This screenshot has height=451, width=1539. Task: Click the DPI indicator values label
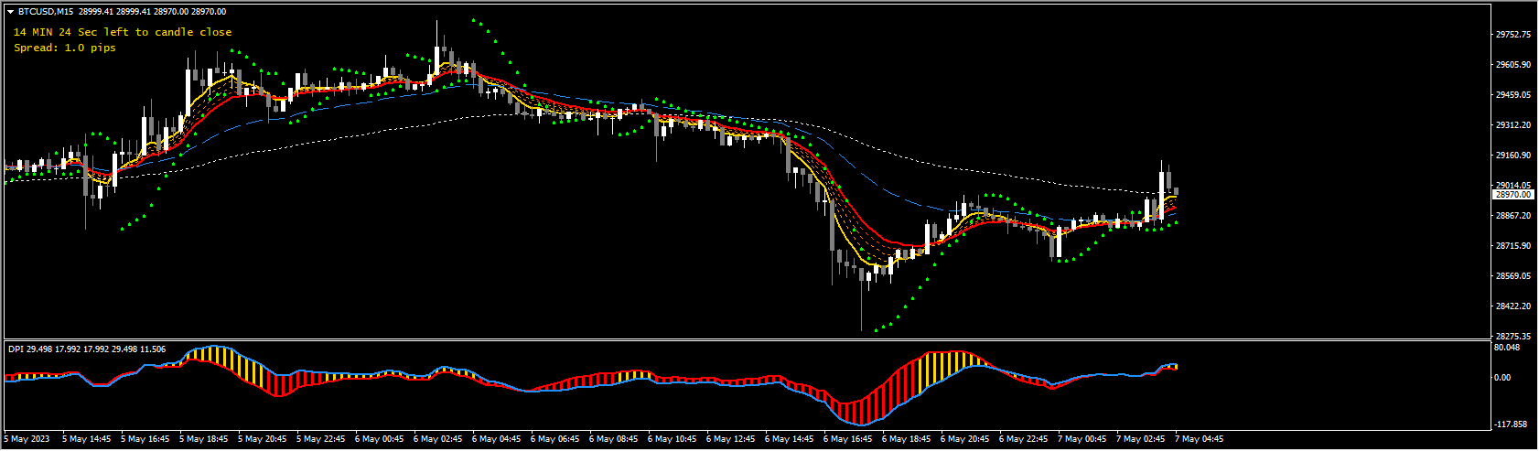pos(87,349)
